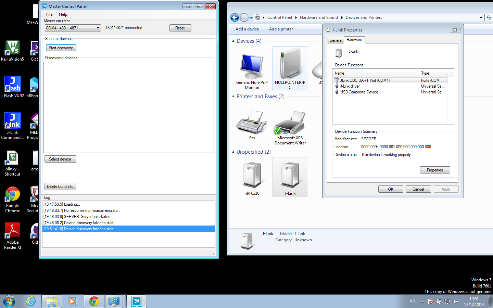Screen dimensions: 493x308
Task: Collapse the Devices (4) group
Action: click(233, 41)
